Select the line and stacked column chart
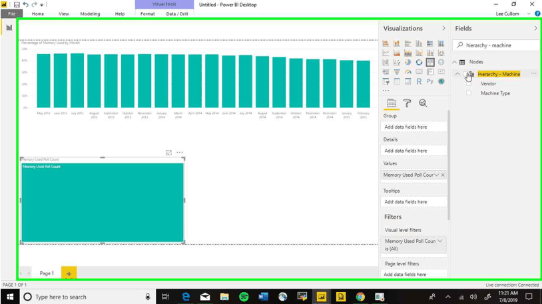The height and width of the screenshot is (304, 542). pos(419,53)
